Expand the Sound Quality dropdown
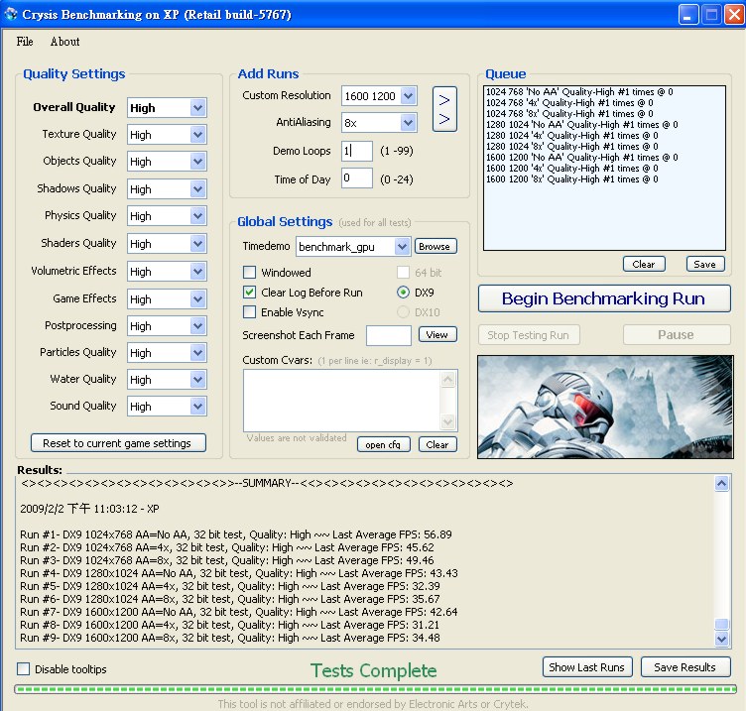The width and height of the screenshot is (746, 711). pyautogui.click(x=198, y=407)
